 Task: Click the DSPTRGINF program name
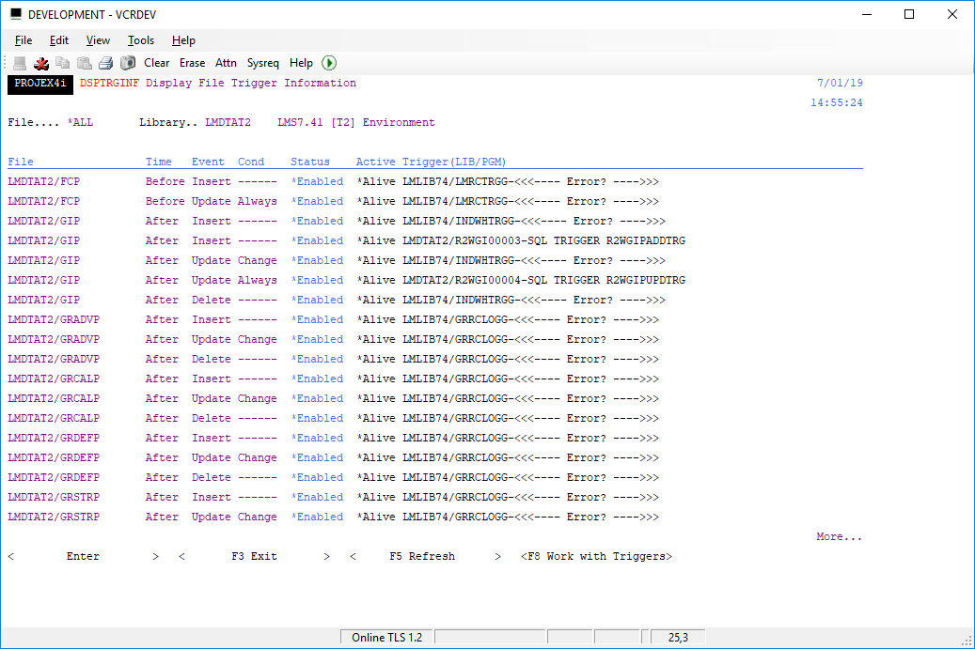(109, 84)
